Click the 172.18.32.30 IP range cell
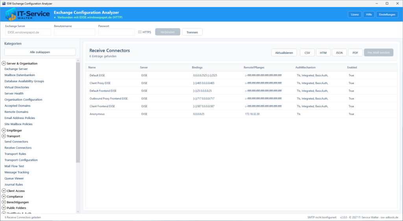This screenshot has height=221, width=403. [252, 114]
